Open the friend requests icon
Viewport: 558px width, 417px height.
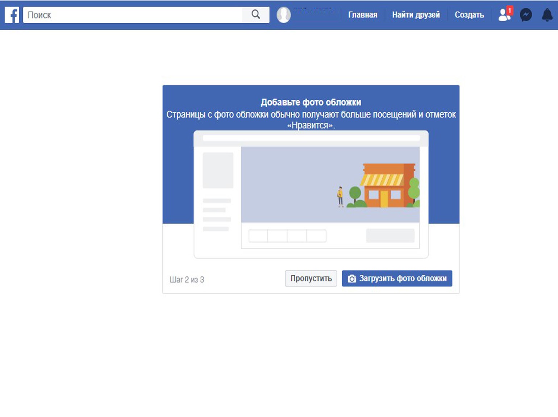coord(503,15)
